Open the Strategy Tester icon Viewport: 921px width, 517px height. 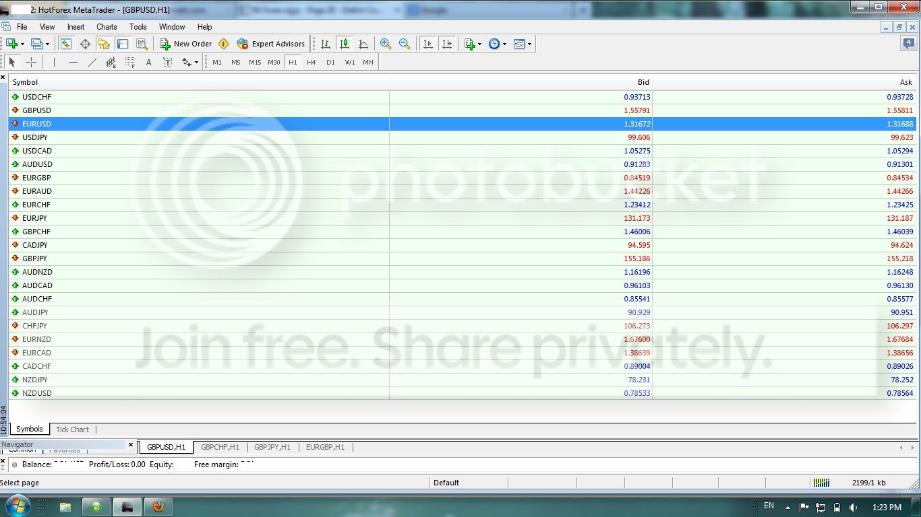click(142, 44)
